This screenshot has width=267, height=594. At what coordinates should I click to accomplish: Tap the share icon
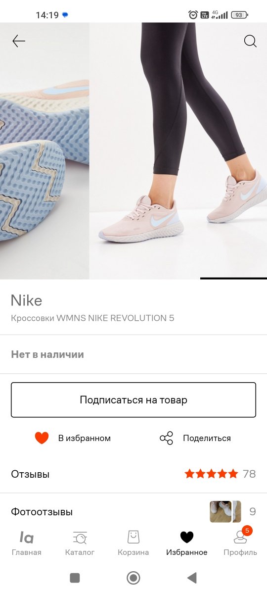(x=167, y=438)
